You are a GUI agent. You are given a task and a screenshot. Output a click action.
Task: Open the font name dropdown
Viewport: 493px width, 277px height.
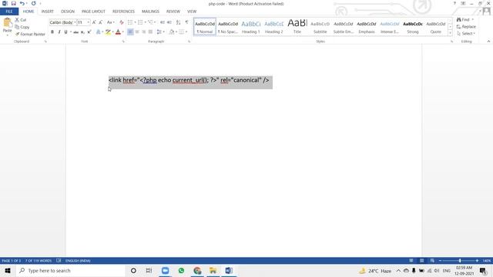[75, 22]
